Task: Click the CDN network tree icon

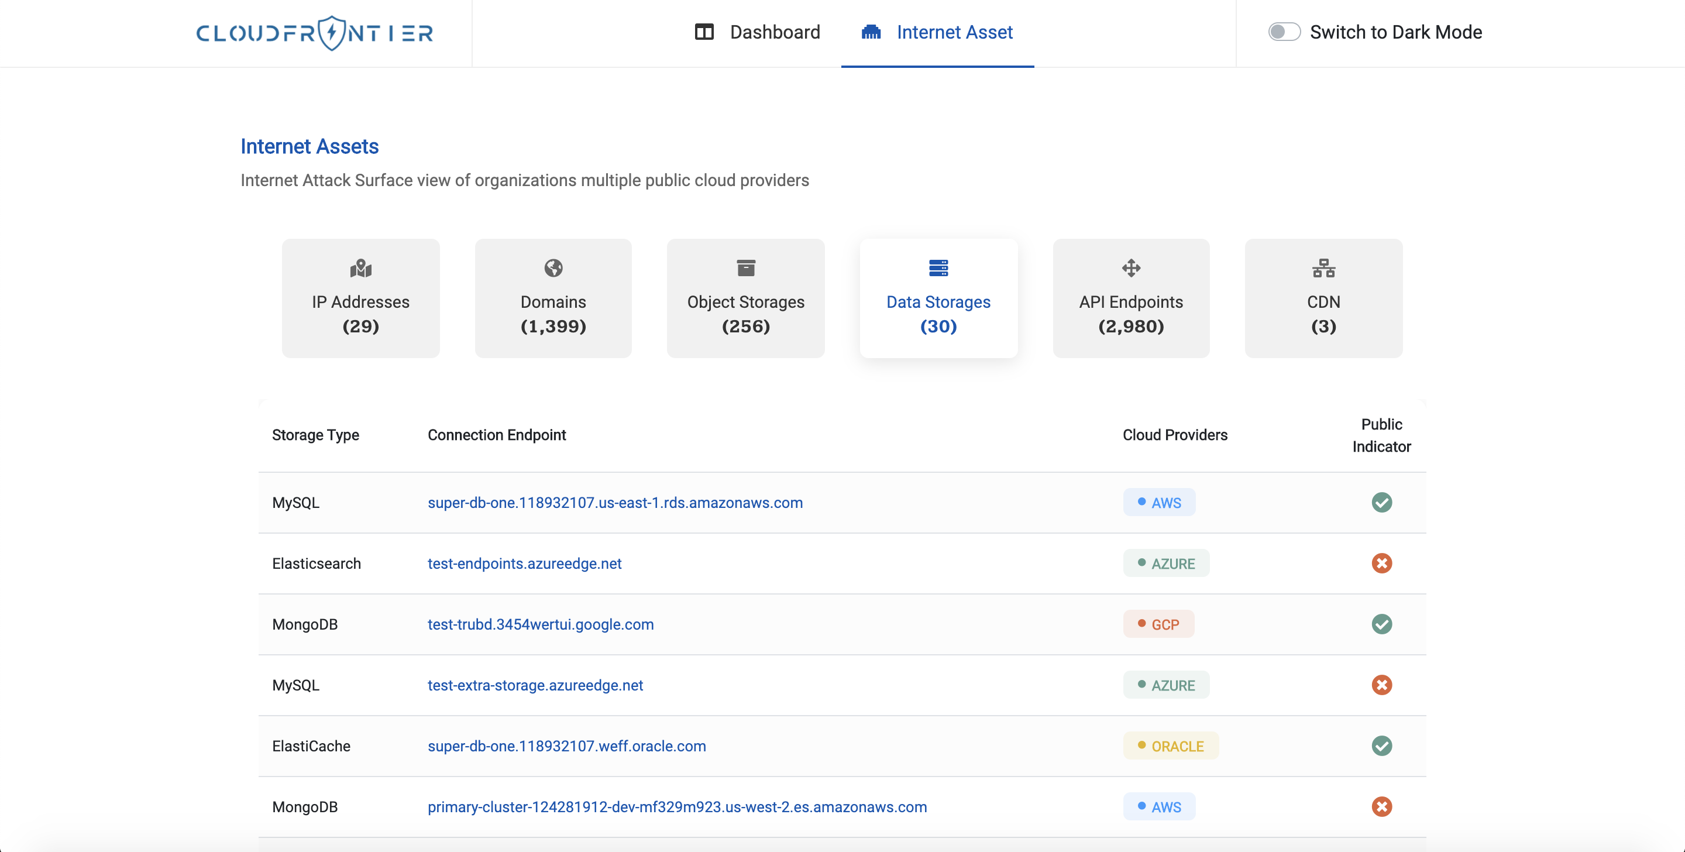Action: (1323, 268)
